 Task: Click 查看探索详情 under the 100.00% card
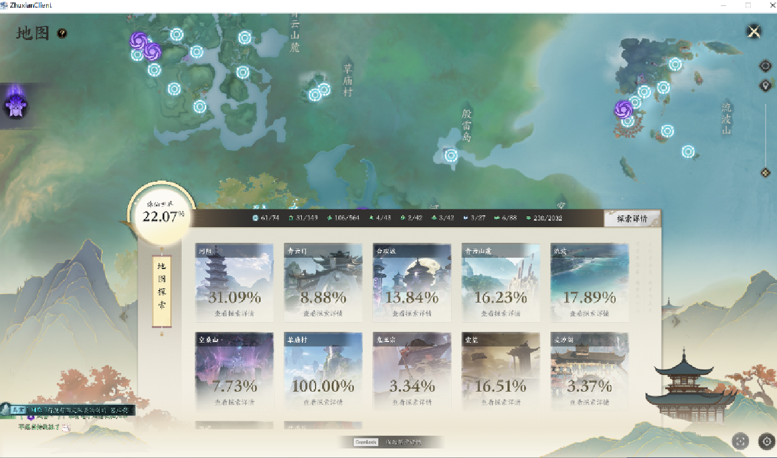323,402
